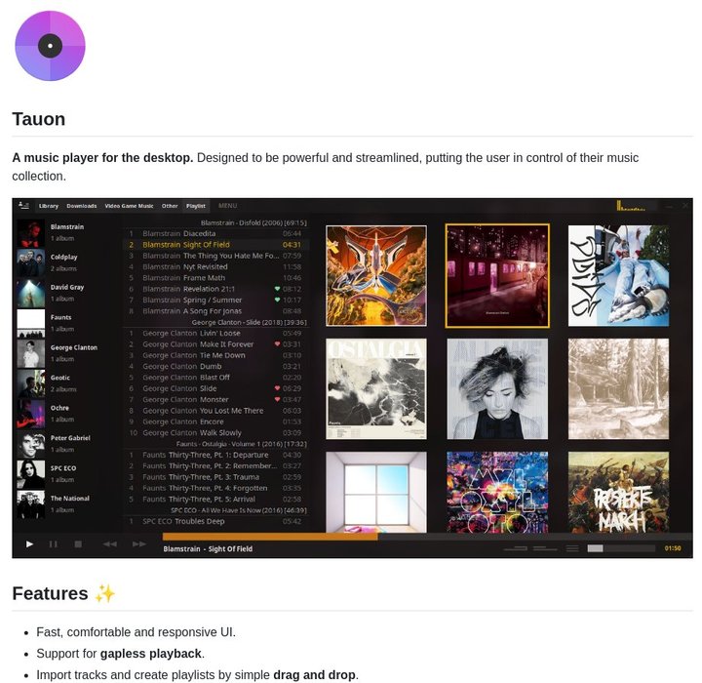
Task: Click album header SPC ECO - All We Have Is Now
Action: [x=239, y=510]
